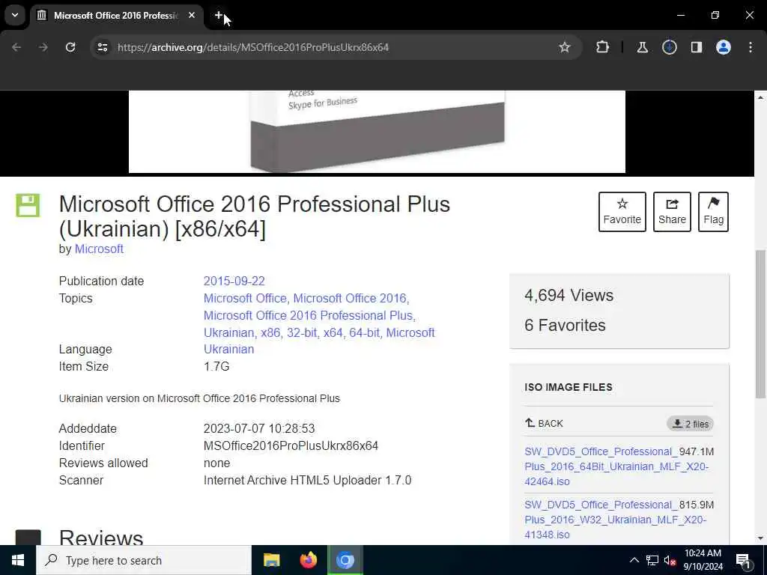Flag this item

(713, 212)
